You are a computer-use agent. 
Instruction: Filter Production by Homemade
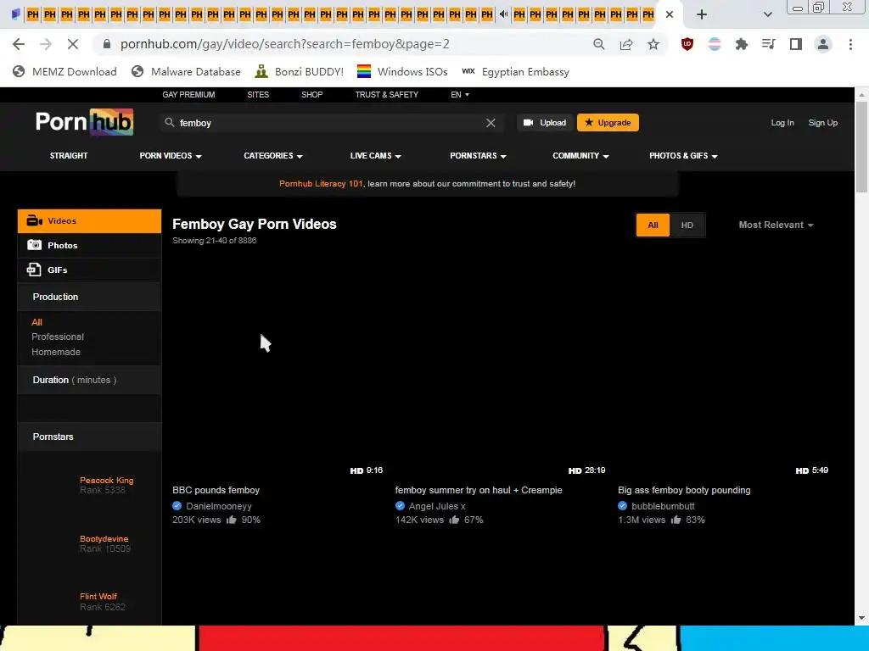pyautogui.click(x=56, y=352)
